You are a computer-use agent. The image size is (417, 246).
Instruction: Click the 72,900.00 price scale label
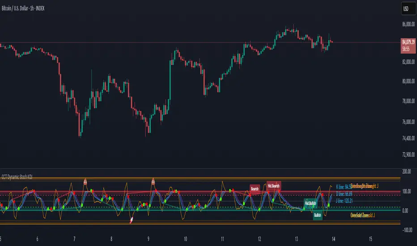(408, 154)
